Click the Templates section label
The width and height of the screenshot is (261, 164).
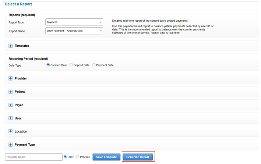click(x=22, y=46)
